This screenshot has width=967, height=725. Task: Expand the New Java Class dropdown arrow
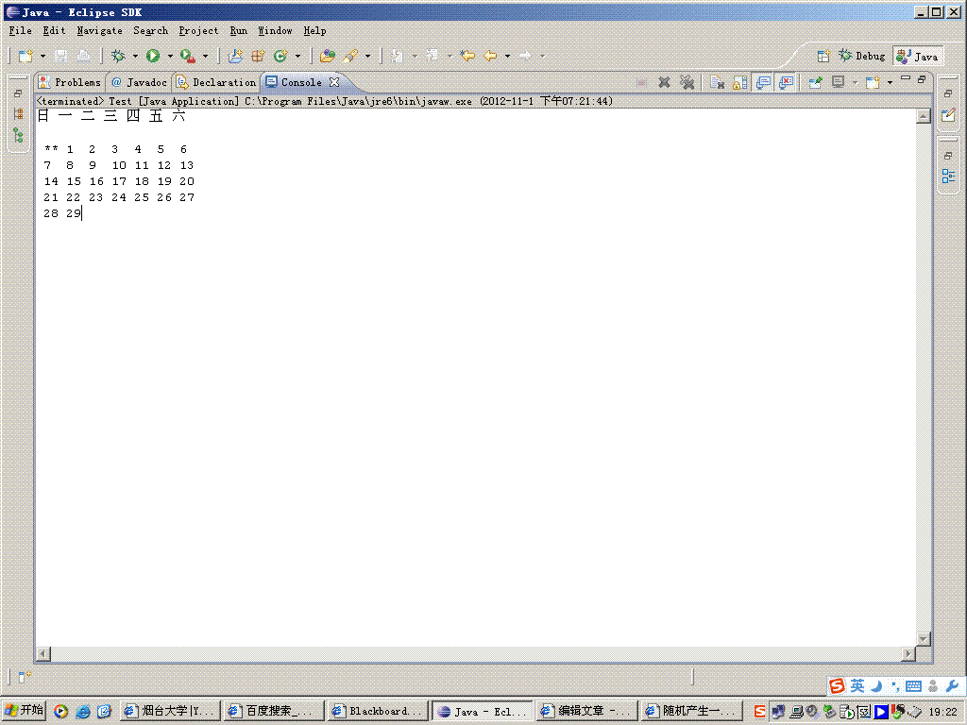[297, 56]
